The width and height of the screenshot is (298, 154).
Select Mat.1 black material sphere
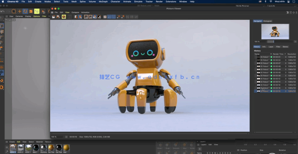pos(36,149)
